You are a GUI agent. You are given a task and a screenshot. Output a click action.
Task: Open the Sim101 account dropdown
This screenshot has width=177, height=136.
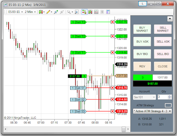(145, 97)
